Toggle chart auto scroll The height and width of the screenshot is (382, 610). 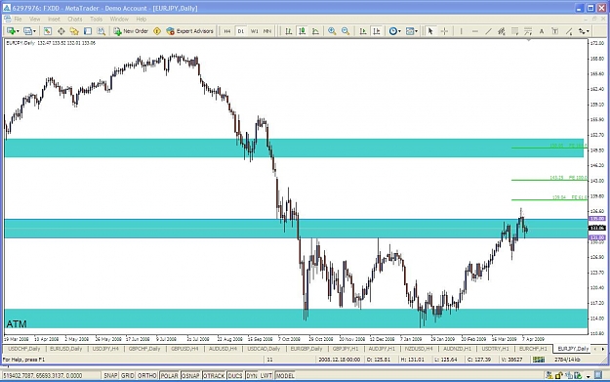[x=363, y=31]
